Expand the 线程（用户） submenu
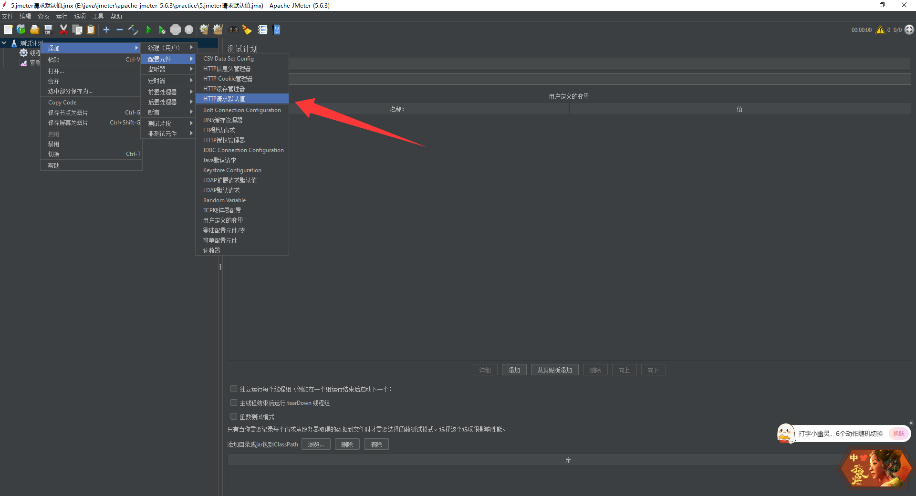 point(168,48)
